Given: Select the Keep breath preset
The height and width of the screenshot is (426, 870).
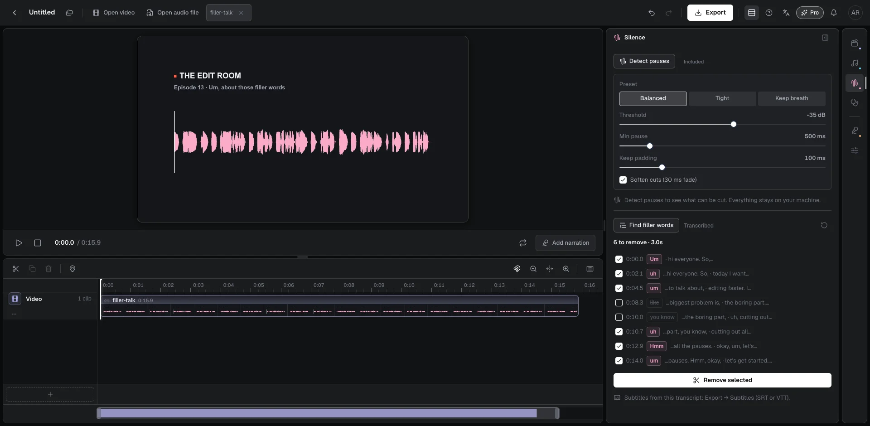Looking at the screenshot, I should pyautogui.click(x=792, y=98).
